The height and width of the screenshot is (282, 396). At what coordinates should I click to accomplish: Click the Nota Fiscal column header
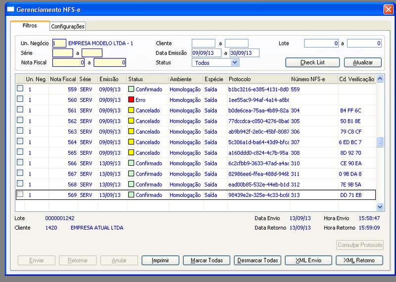[x=63, y=79]
